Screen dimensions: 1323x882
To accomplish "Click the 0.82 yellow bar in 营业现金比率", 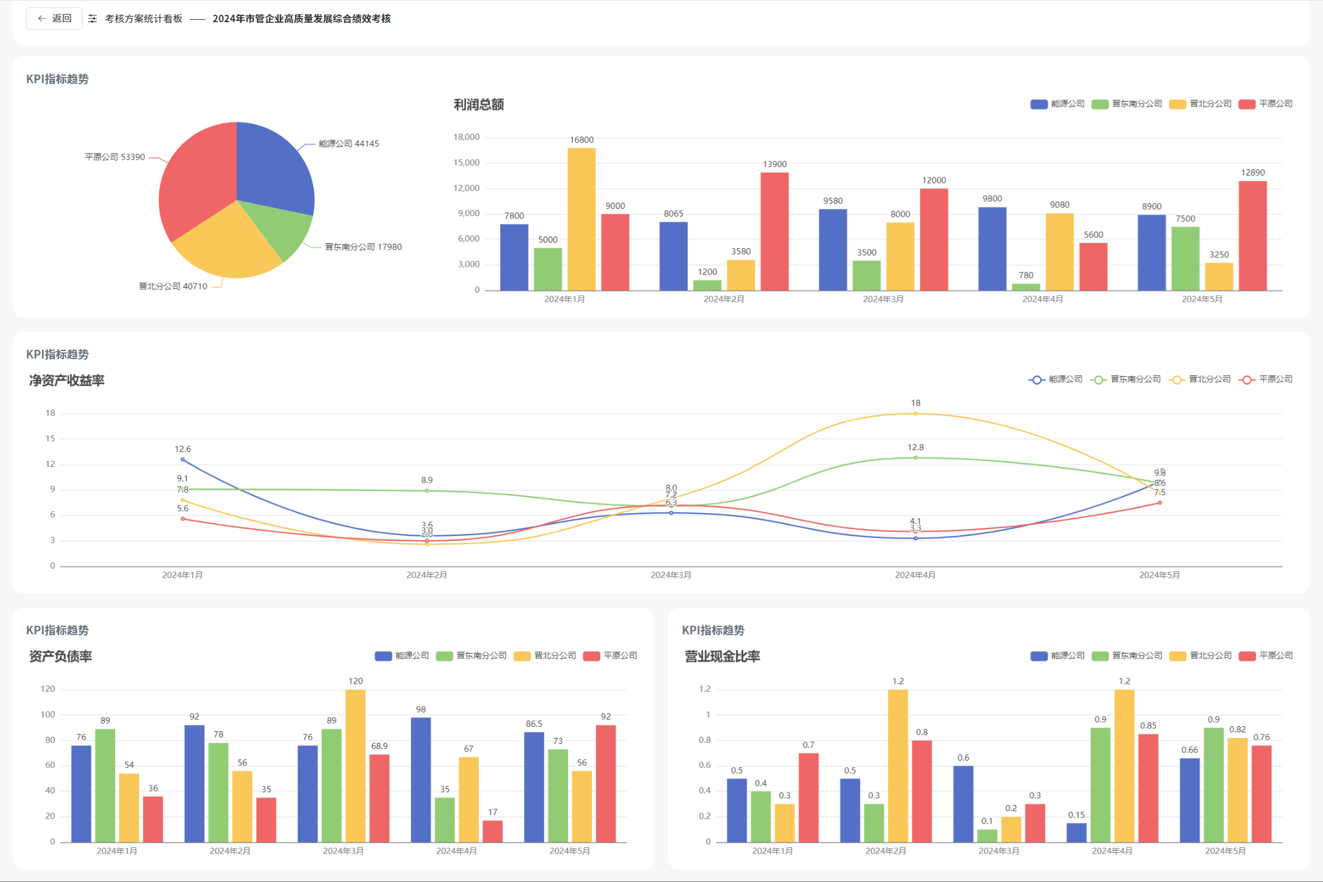I will [1237, 790].
